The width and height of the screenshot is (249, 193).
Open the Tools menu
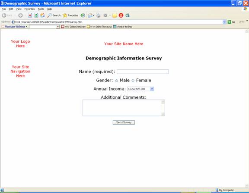pos(41,9)
